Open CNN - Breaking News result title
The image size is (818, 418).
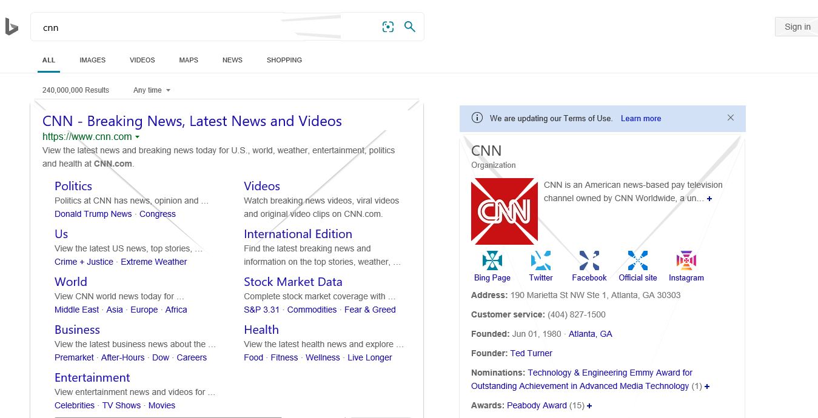pyautogui.click(x=192, y=121)
